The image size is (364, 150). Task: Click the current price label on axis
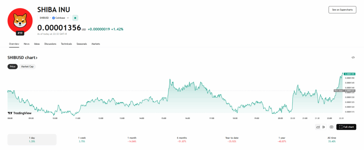(350, 74)
